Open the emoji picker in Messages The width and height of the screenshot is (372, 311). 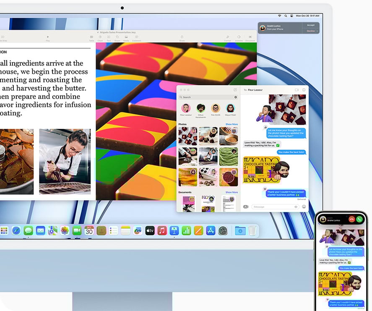tap(303, 206)
